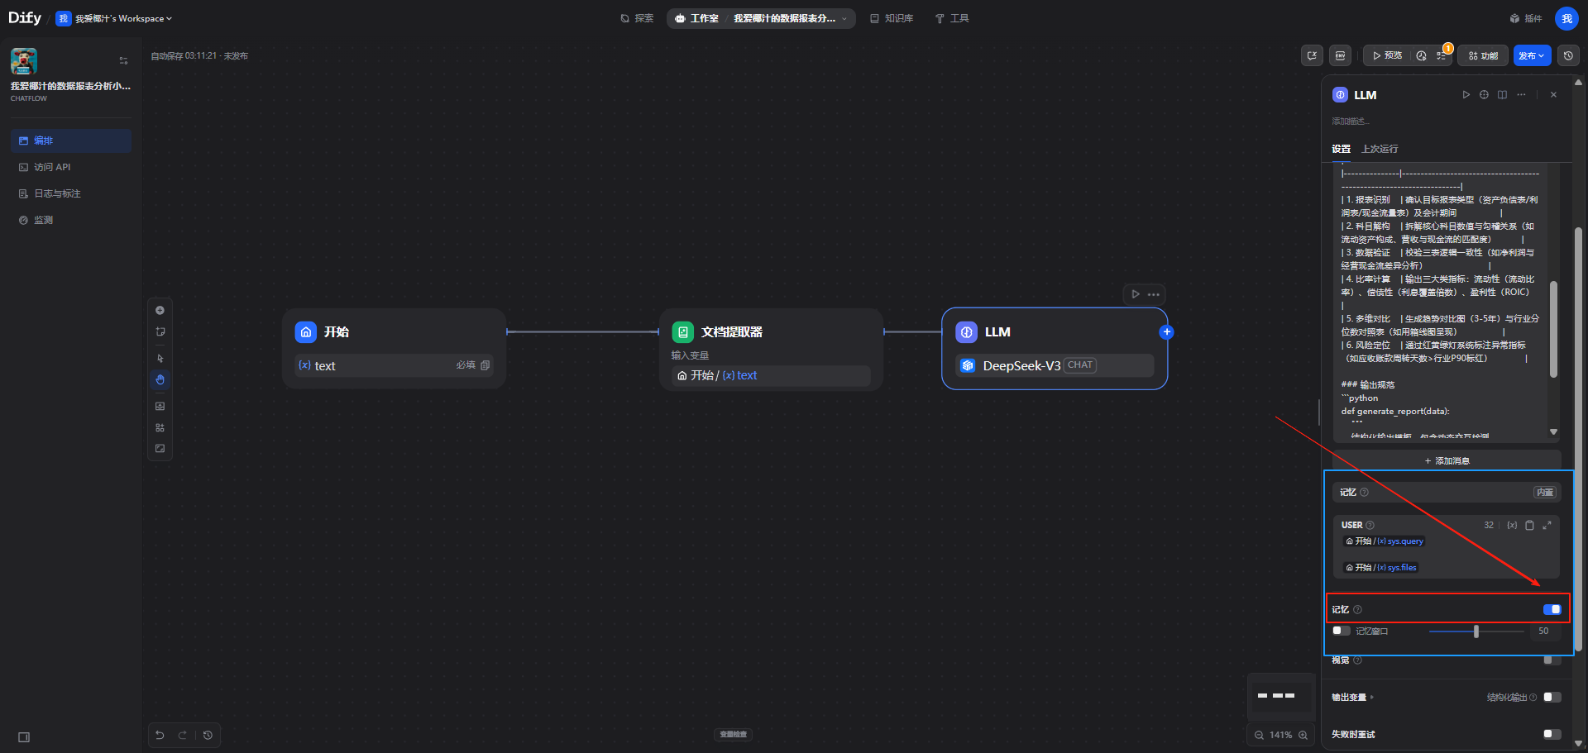The width and height of the screenshot is (1588, 753).
Task: Enable the 失败时重试 retry toggle
Action: coord(1552,734)
